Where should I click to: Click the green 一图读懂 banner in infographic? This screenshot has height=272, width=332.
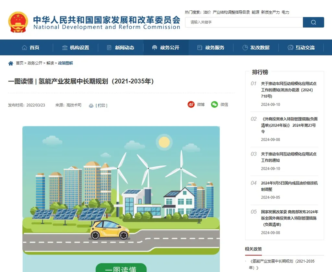tap(121, 268)
